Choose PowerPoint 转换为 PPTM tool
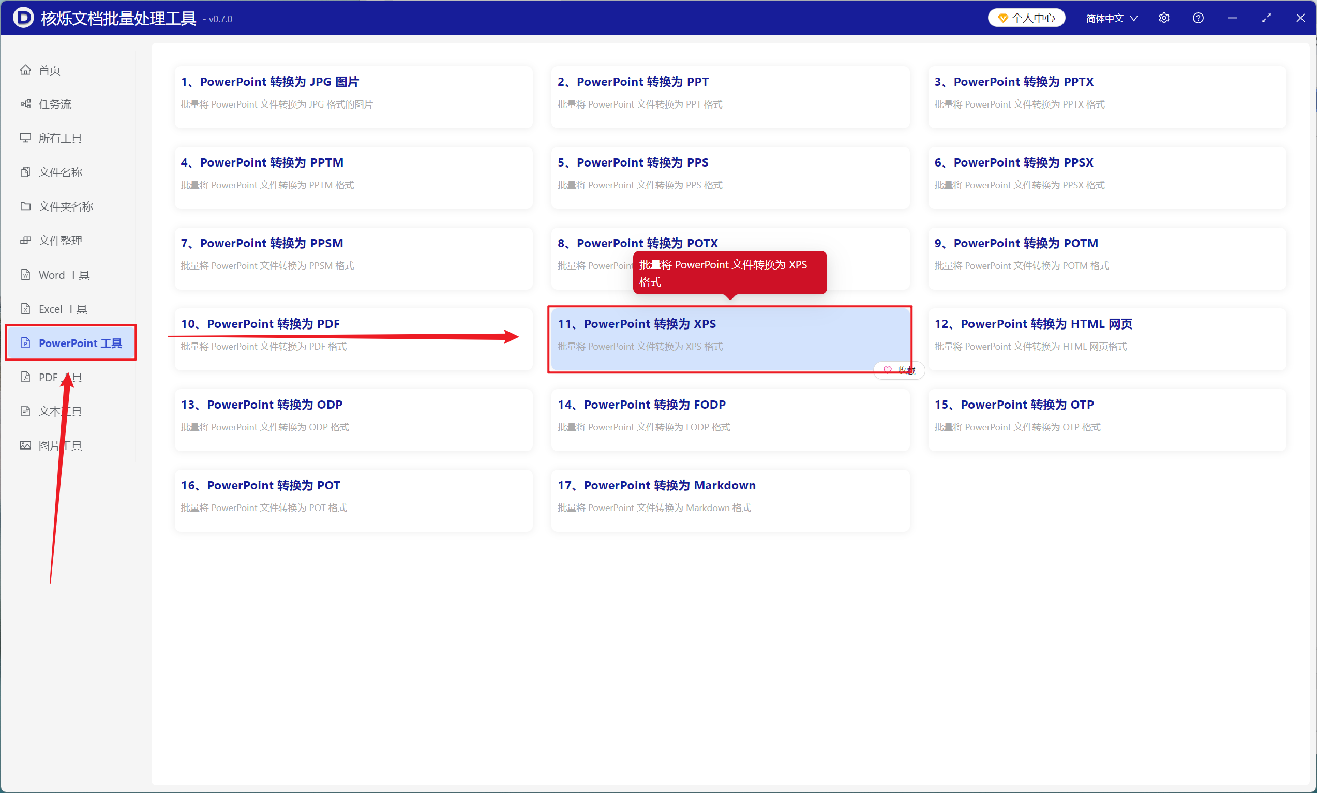This screenshot has width=1317, height=793. pyautogui.click(x=354, y=178)
